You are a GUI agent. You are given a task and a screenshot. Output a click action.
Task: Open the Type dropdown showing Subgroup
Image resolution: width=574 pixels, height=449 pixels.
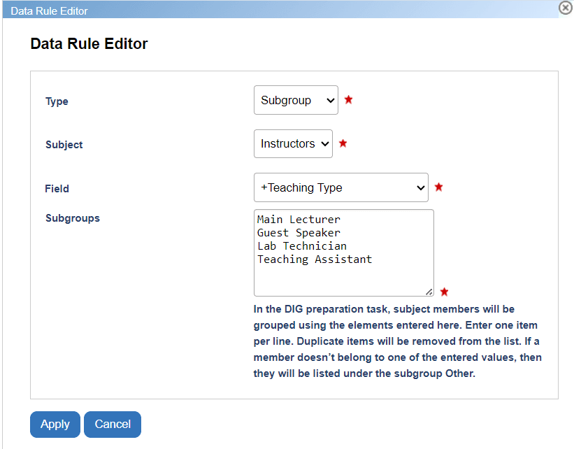point(296,100)
